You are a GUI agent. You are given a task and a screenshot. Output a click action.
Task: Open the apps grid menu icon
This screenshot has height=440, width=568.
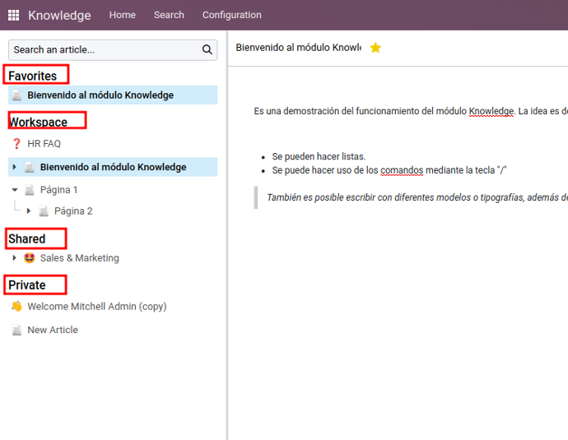coord(13,15)
